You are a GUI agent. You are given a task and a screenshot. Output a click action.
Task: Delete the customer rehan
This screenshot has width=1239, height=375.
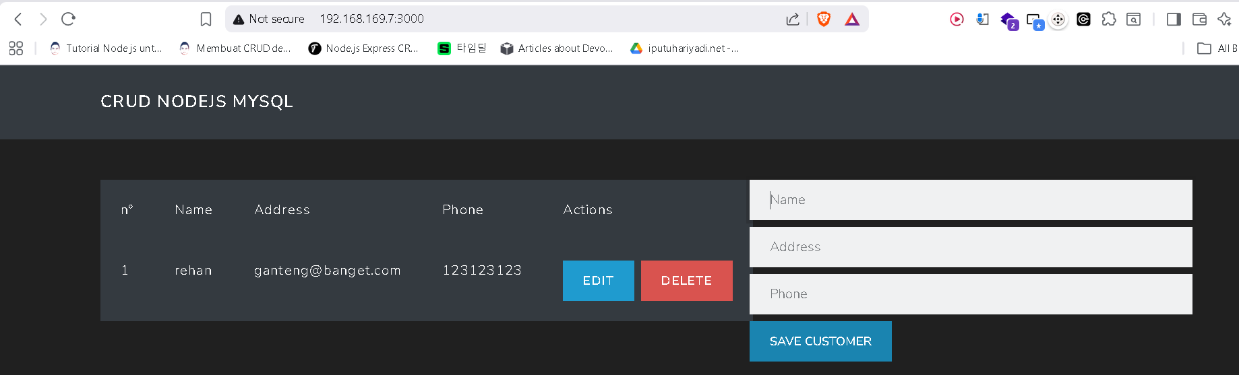[686, 281]
